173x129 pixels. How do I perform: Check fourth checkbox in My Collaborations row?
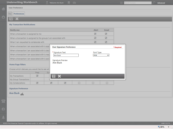79,83
